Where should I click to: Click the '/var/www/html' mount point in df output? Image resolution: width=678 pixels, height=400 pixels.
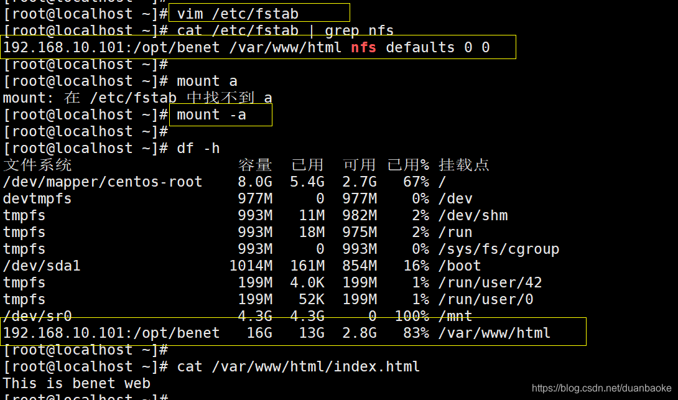pos(495,333)
